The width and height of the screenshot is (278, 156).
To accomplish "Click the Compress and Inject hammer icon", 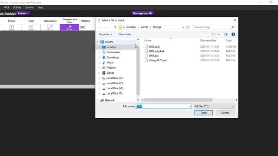I will 69,27.
